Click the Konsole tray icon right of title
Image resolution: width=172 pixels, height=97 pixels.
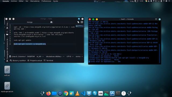[x=156, y=19]
